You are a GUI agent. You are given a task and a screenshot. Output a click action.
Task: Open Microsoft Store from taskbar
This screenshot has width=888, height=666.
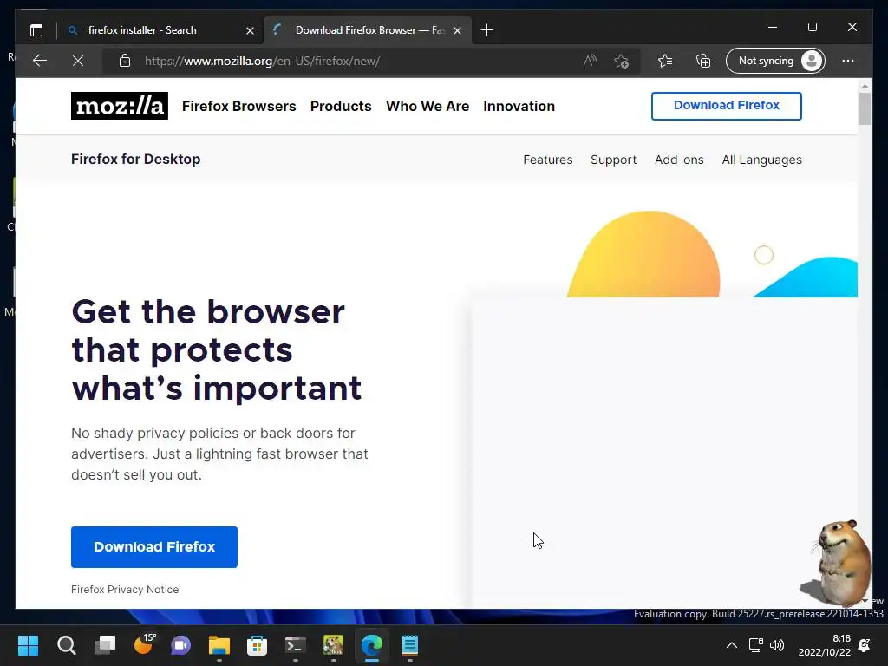(257, 645)
